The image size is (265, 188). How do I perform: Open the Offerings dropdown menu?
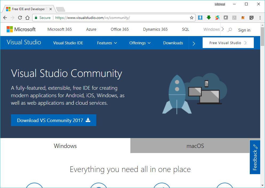coord(140,43)
